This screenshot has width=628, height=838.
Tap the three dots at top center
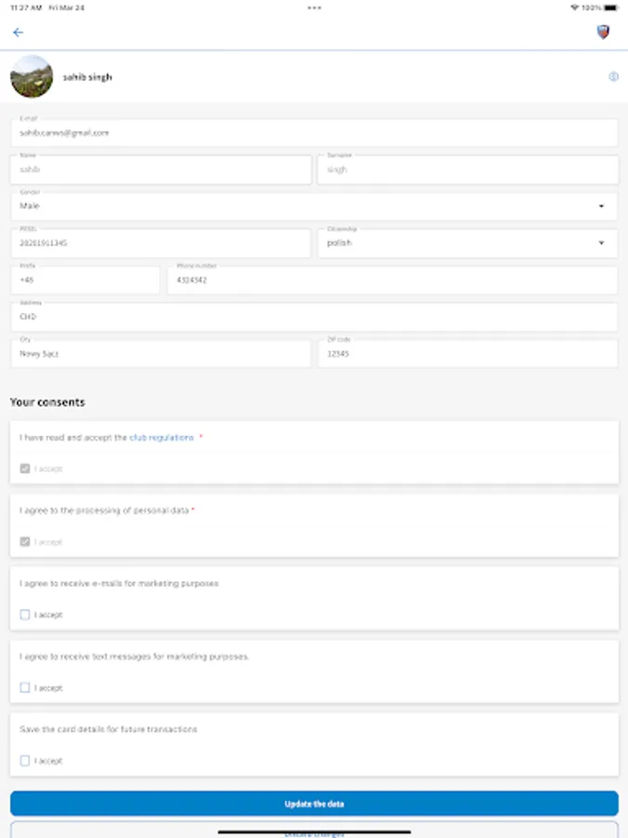[x=314, y=7]
